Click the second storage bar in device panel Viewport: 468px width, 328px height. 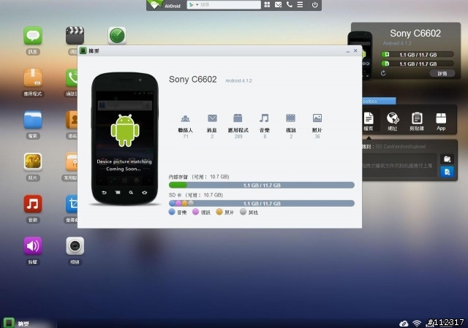tap(418, 64)
